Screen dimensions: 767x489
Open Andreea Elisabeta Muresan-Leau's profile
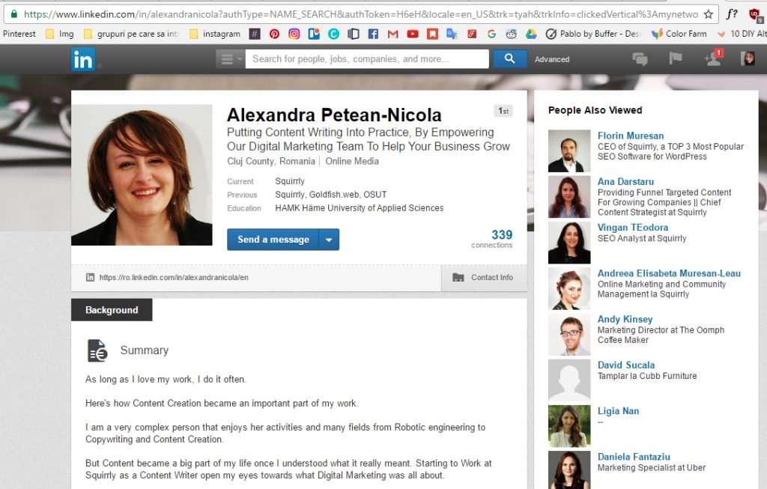pos(669,273)
